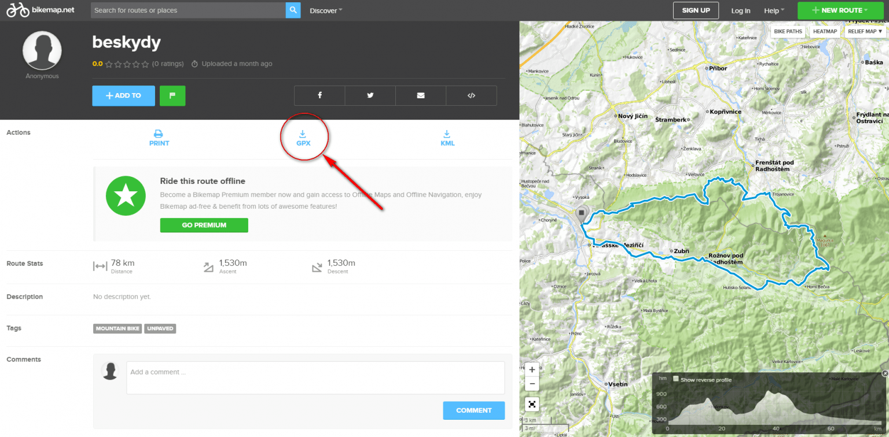Toggle the BIKE PATHS map overlay
This screenshot has height=437, width=889.
point(788,31)
